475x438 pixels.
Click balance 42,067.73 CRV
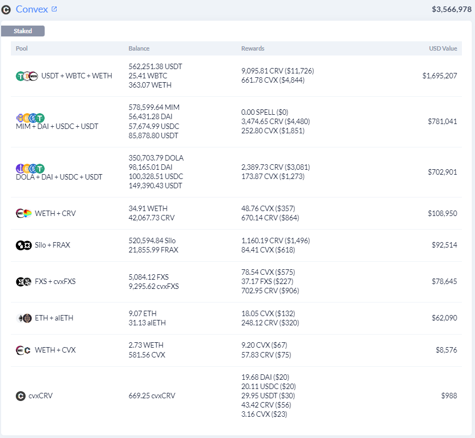pyautogui.click(x=151, y=218)
